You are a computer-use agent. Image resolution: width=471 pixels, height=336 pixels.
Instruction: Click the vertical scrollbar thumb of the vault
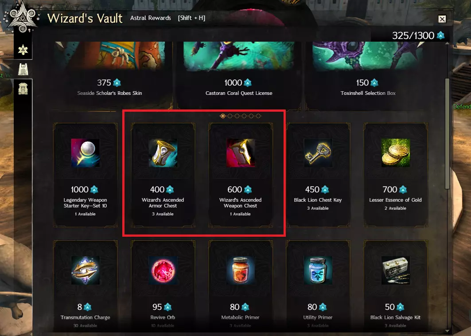(447, 134)
